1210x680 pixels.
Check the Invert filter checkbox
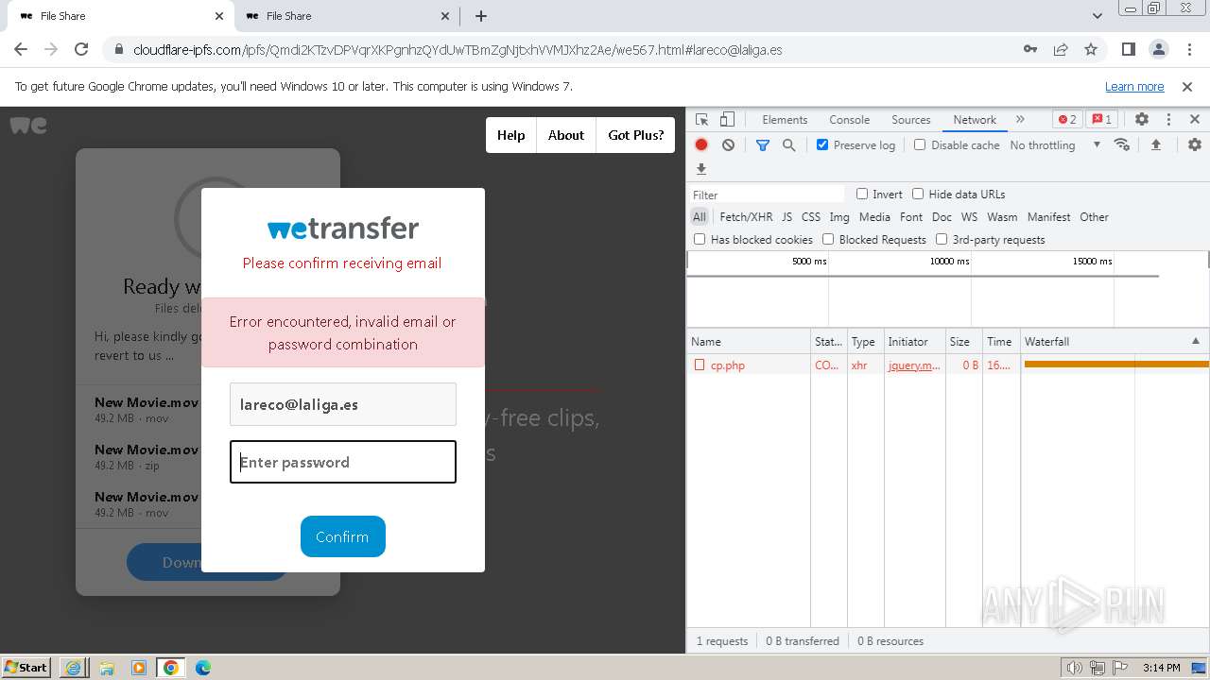tap(862, 194)
